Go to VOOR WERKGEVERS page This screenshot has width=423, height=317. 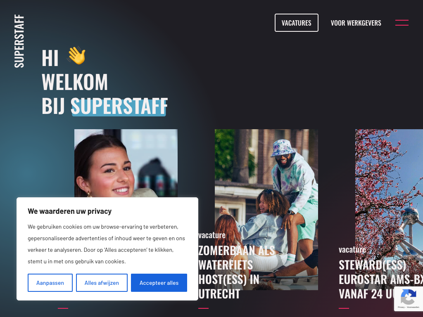(356, 23)
